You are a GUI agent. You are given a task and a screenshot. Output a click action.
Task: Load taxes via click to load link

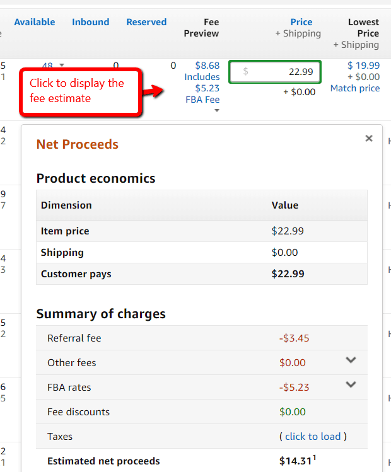coord(313,437)
